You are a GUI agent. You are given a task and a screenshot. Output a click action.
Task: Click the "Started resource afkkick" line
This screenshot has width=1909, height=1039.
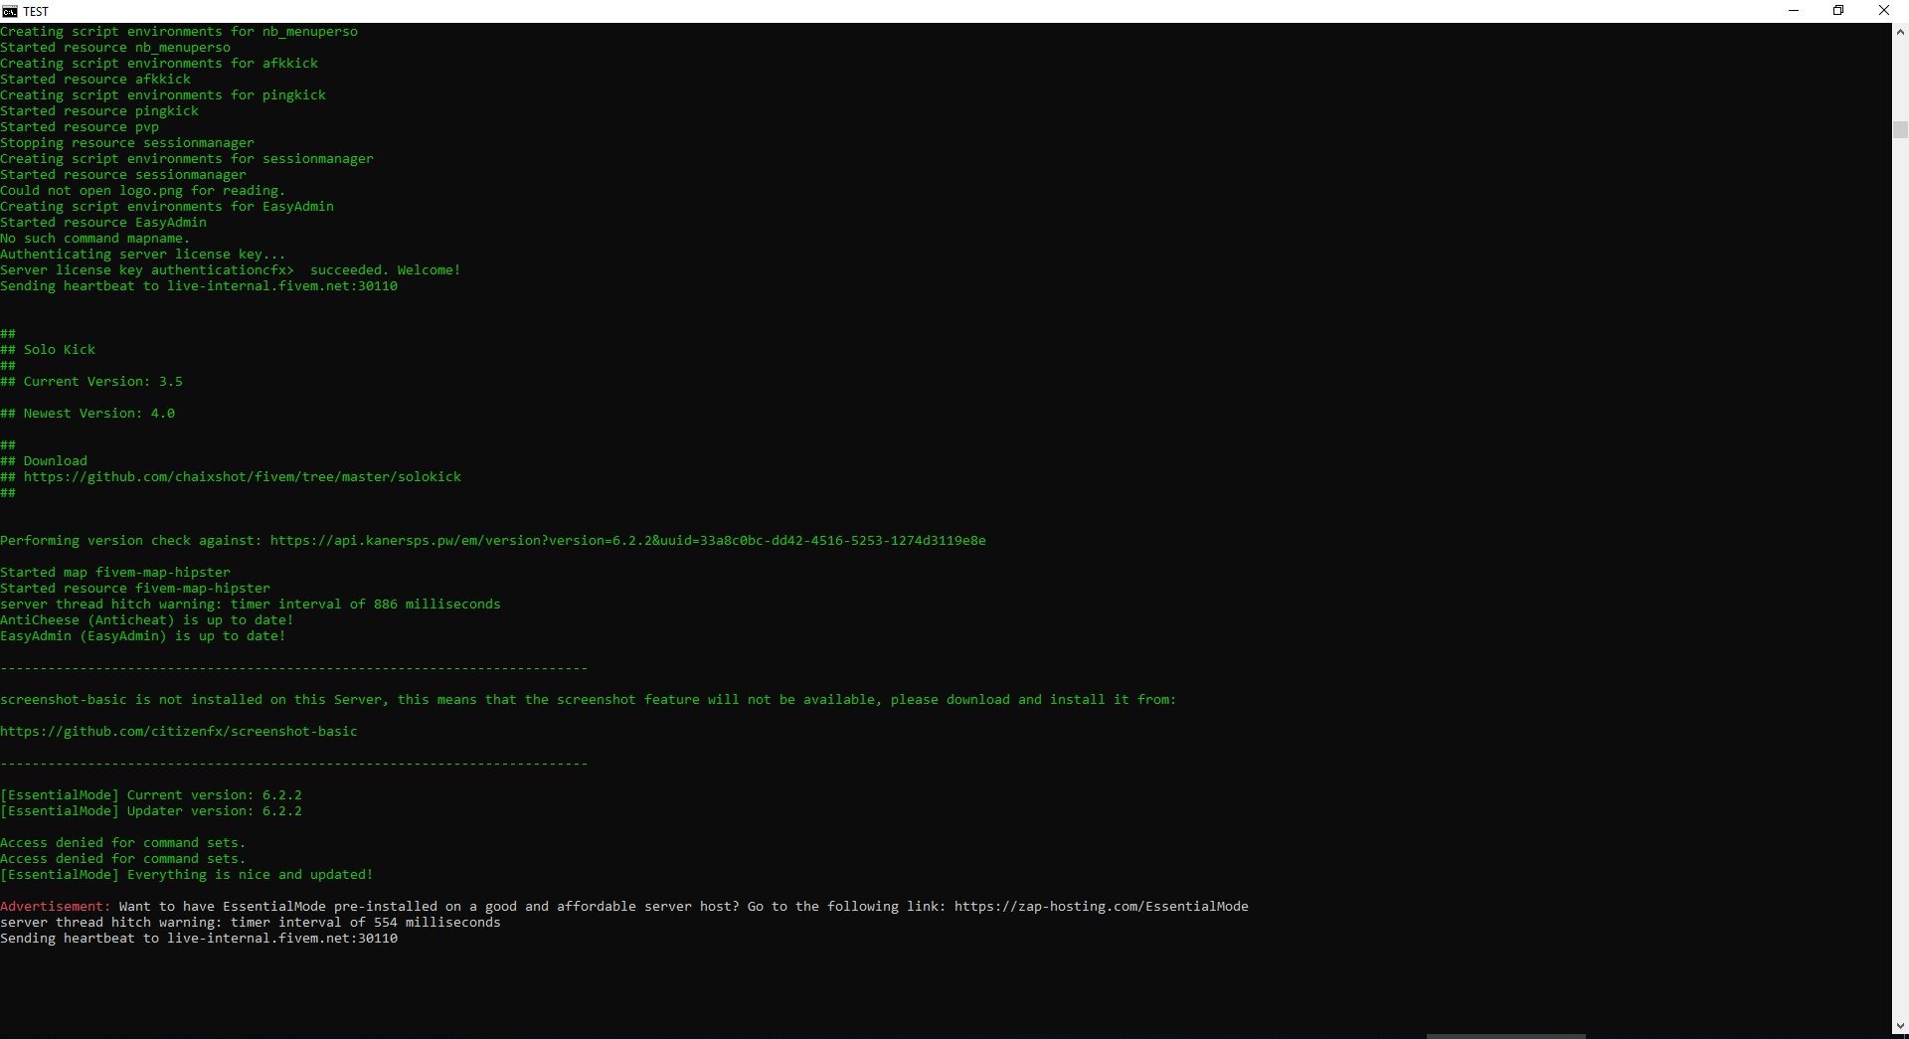click(x=95, y=80)
